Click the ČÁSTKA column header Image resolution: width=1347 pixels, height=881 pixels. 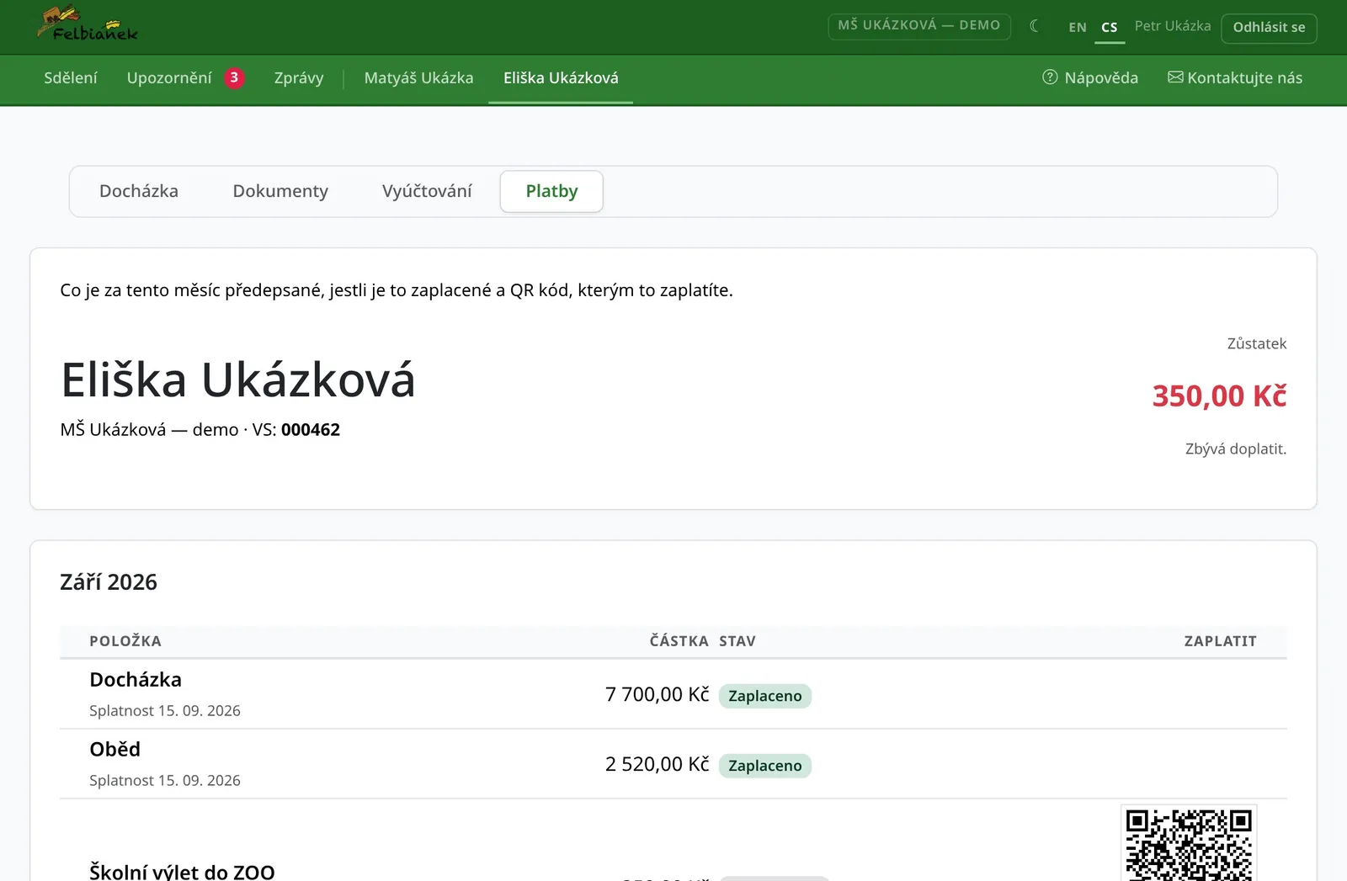pyautogui.click(x=679, y=641)
